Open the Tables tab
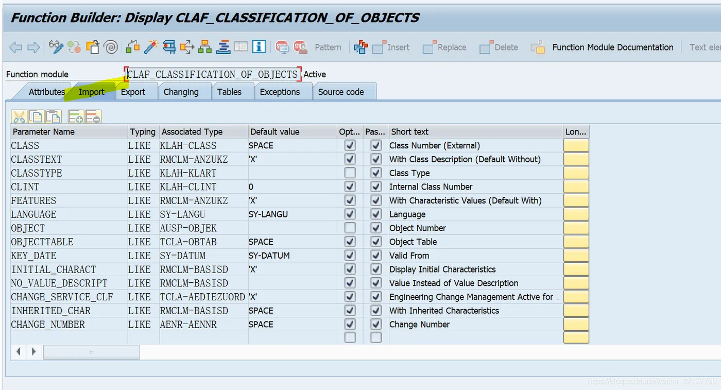The width and height of the screenshot is (721, 390). click(x=229, y=92)
